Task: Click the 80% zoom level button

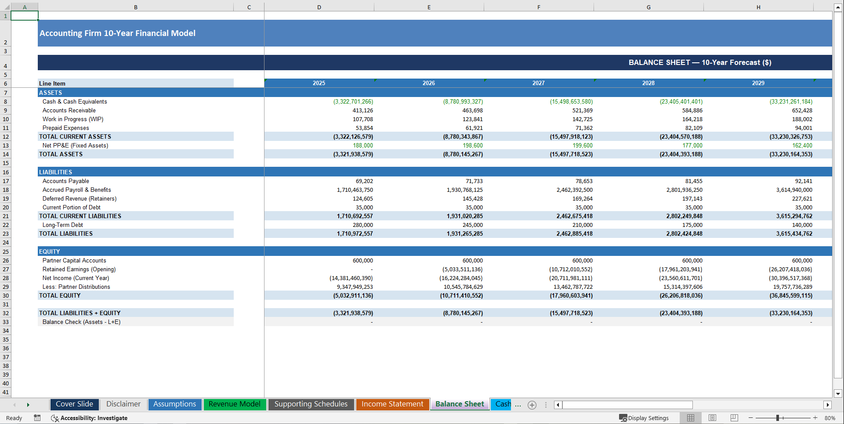Action: (830, 418)
